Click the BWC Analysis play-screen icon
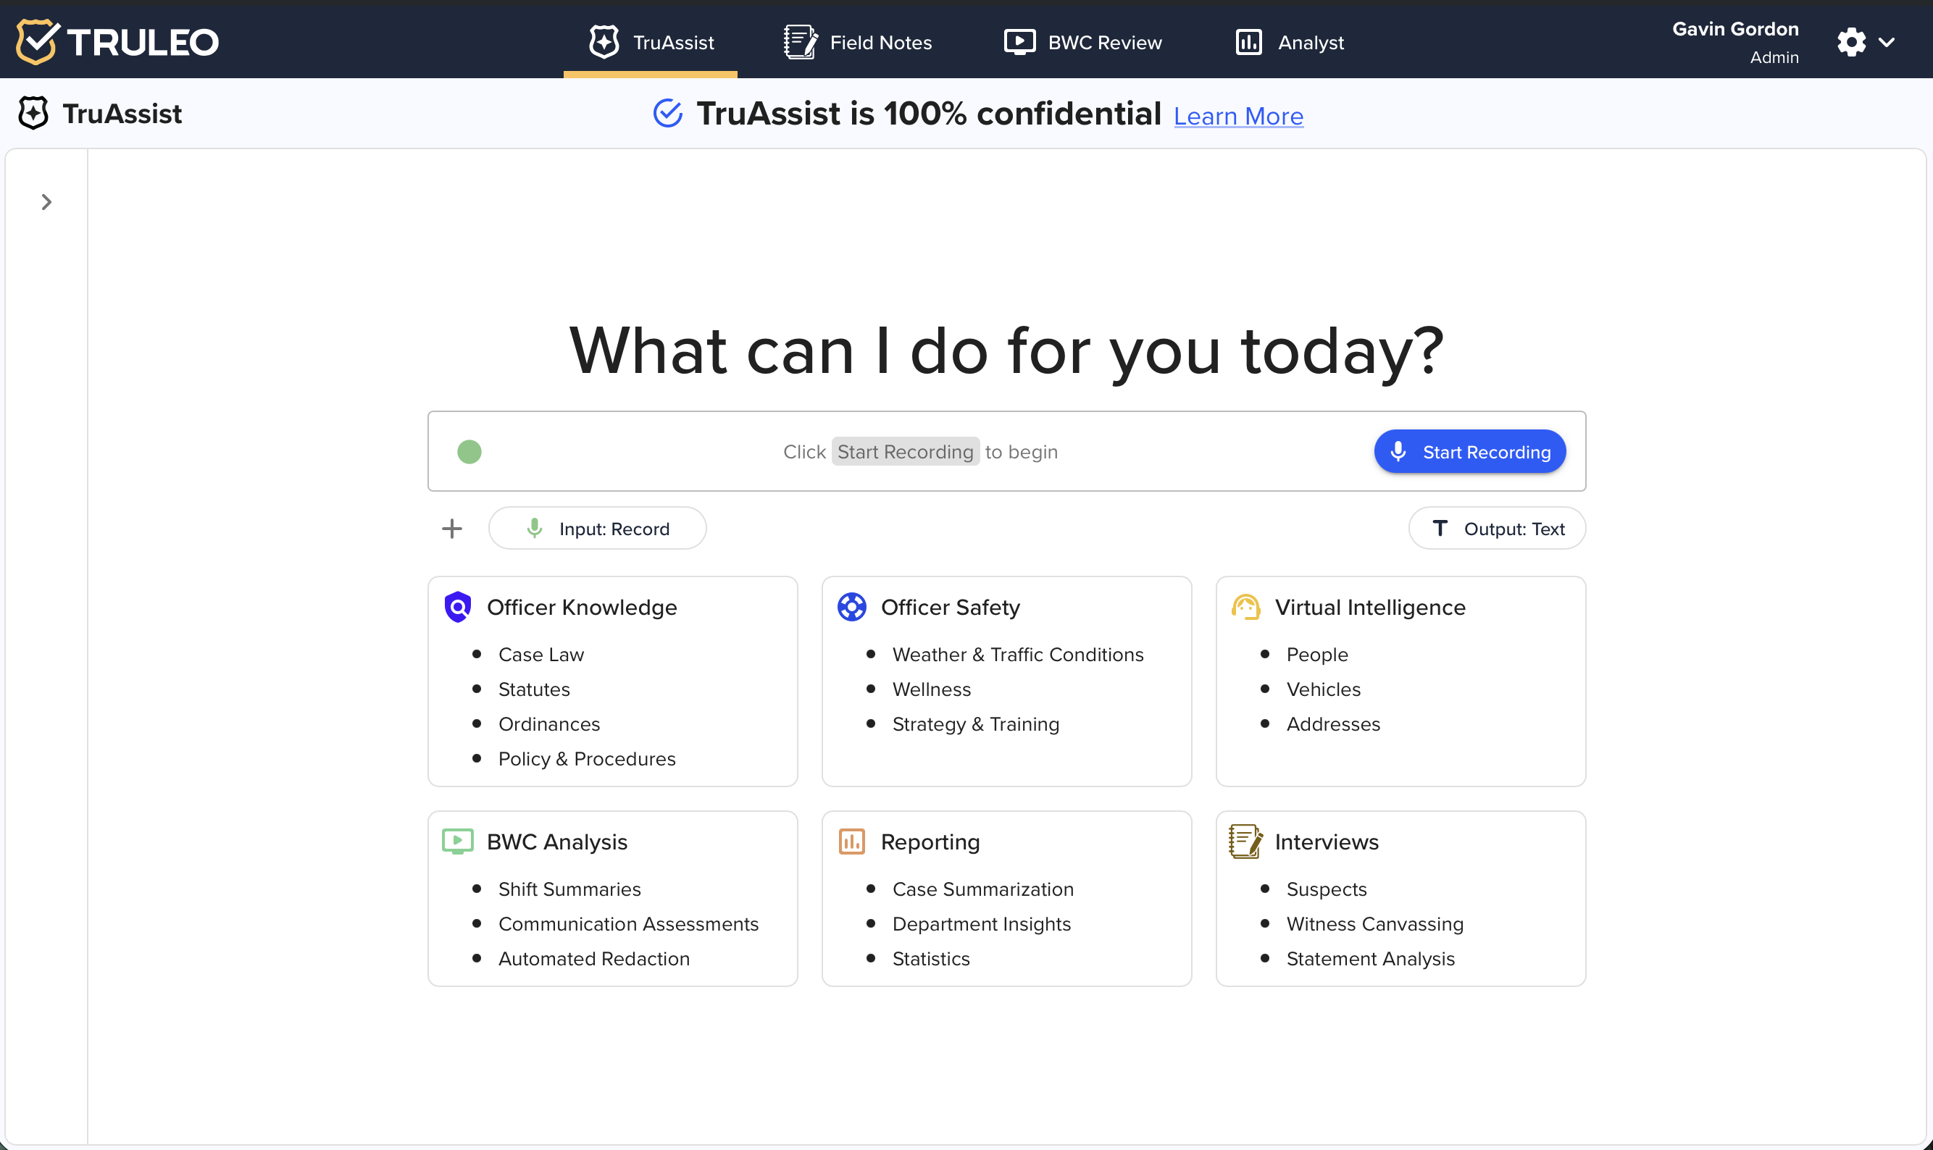This screenshot has width=1933, height=1150. tap(457, 841)
